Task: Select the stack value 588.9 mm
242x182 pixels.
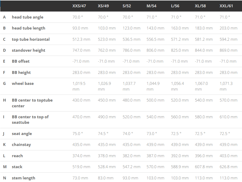Action: pos(180,167)
